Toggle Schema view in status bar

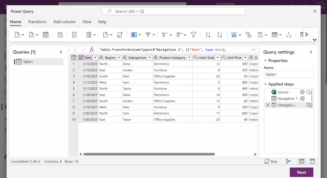[x=312, y=161]
